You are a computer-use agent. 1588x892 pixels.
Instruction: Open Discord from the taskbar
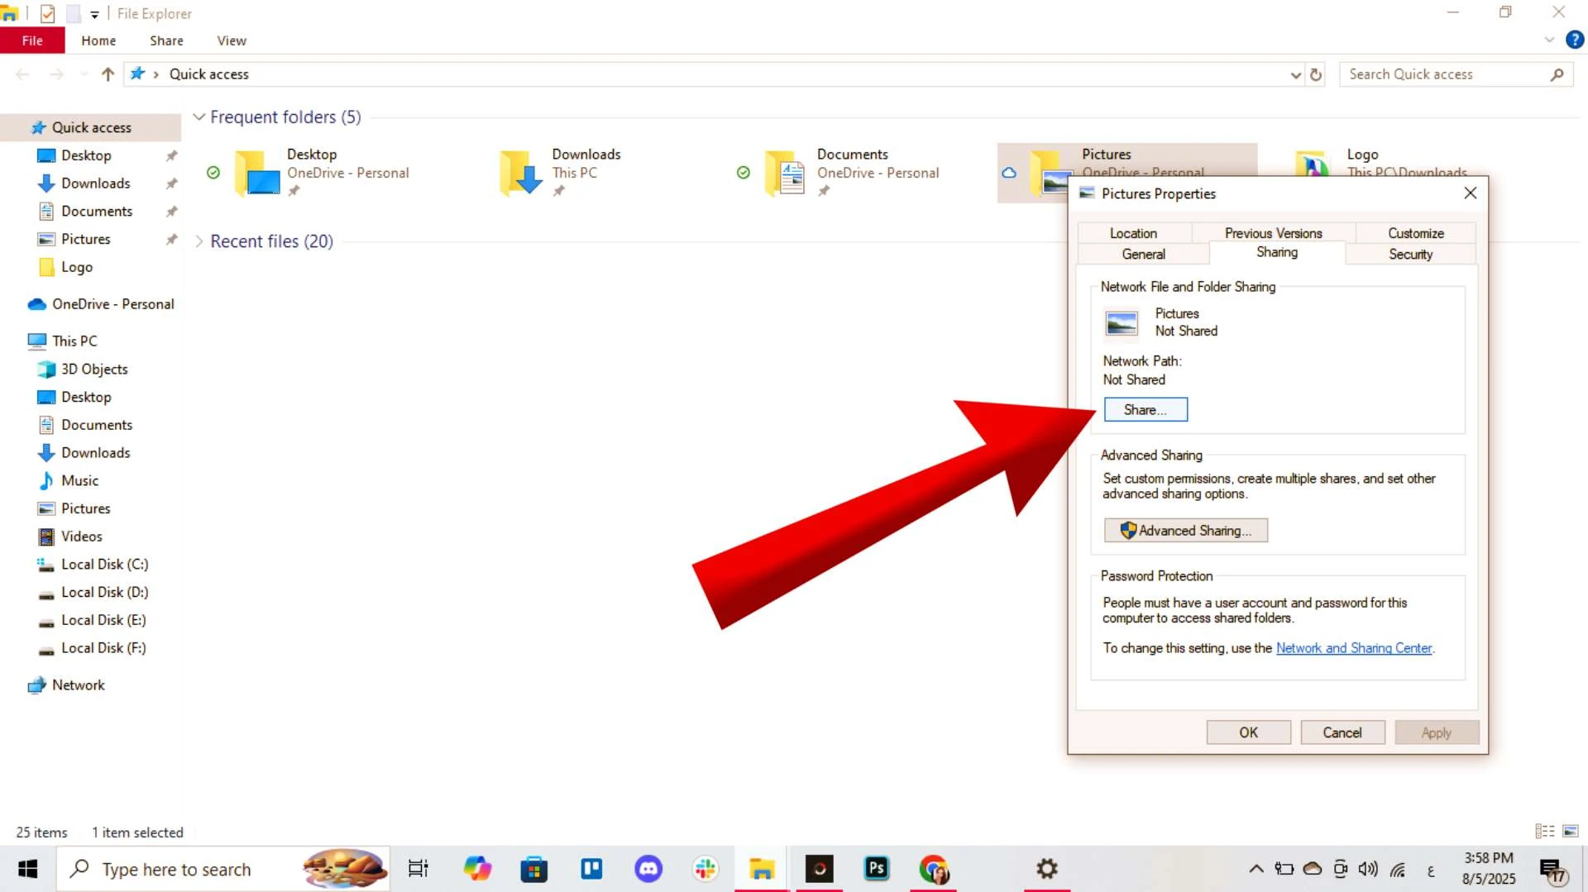click(x=648, y=869)
